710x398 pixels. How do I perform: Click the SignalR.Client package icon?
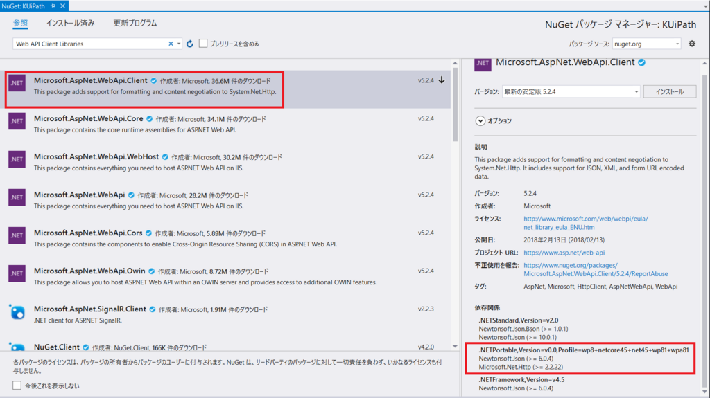click(17, 311)
